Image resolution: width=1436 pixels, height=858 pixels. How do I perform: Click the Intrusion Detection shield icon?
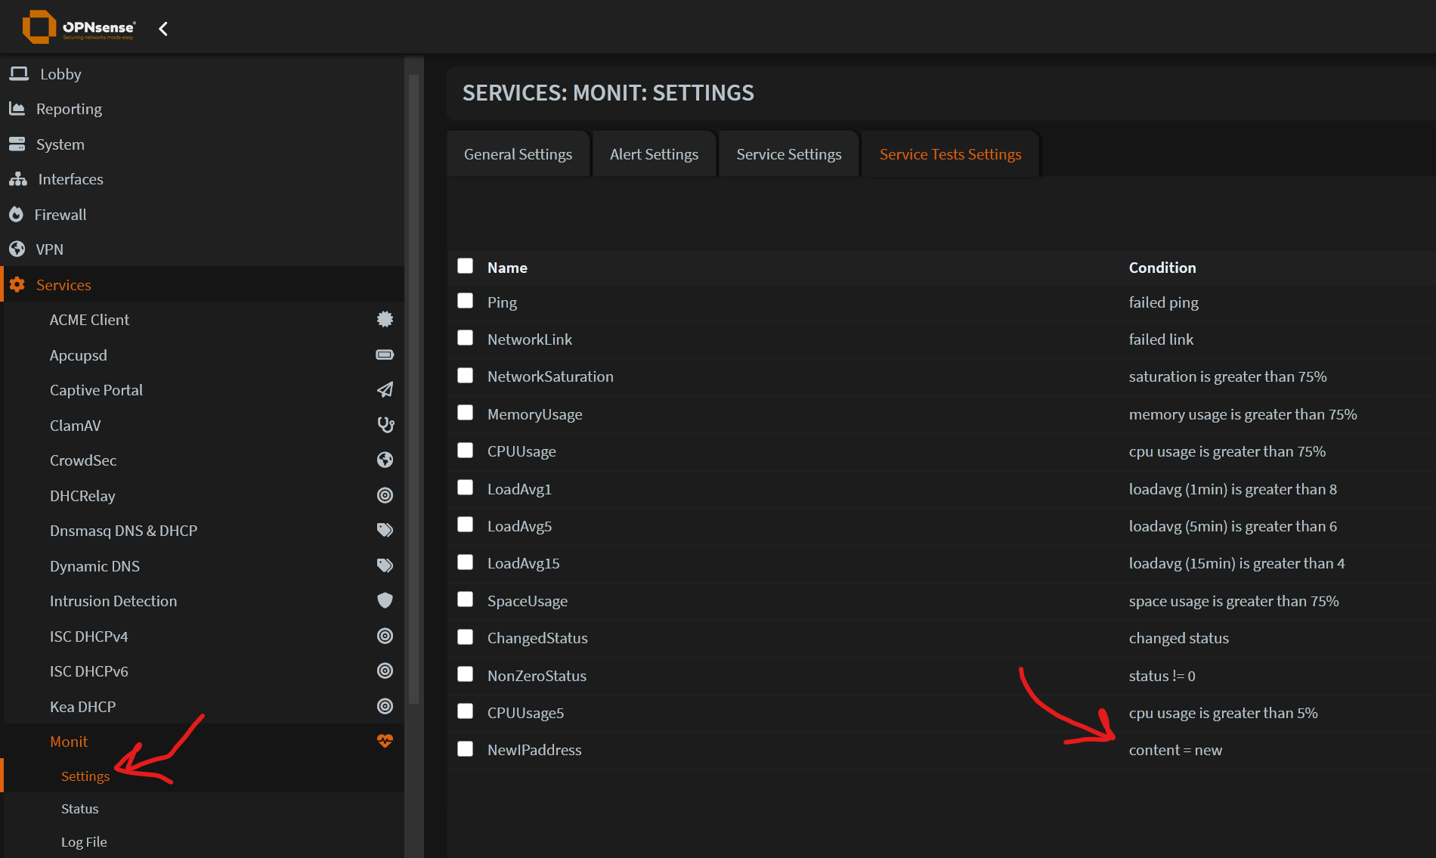[x=385, y=600]
